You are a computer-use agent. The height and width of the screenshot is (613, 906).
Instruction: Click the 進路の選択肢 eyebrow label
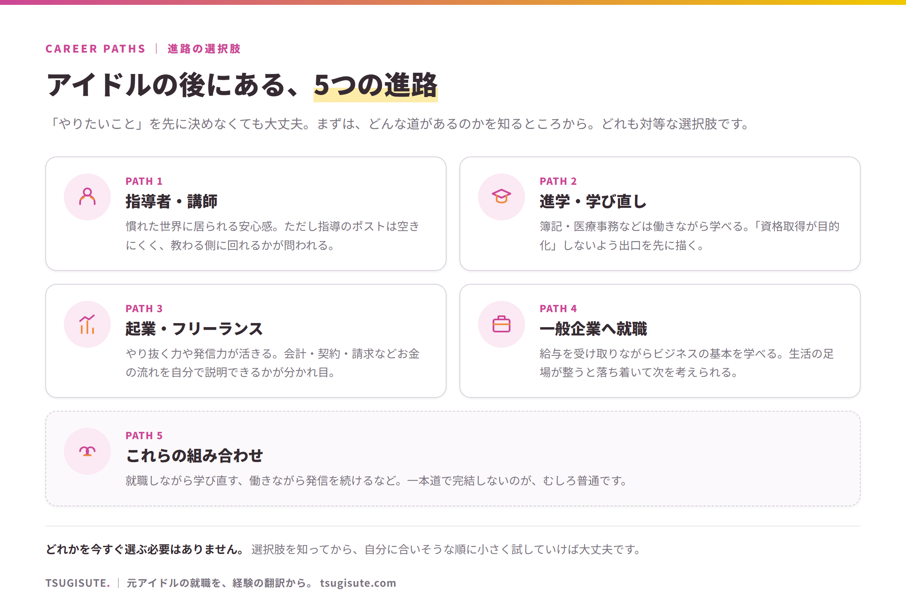[x=204, y=49]
